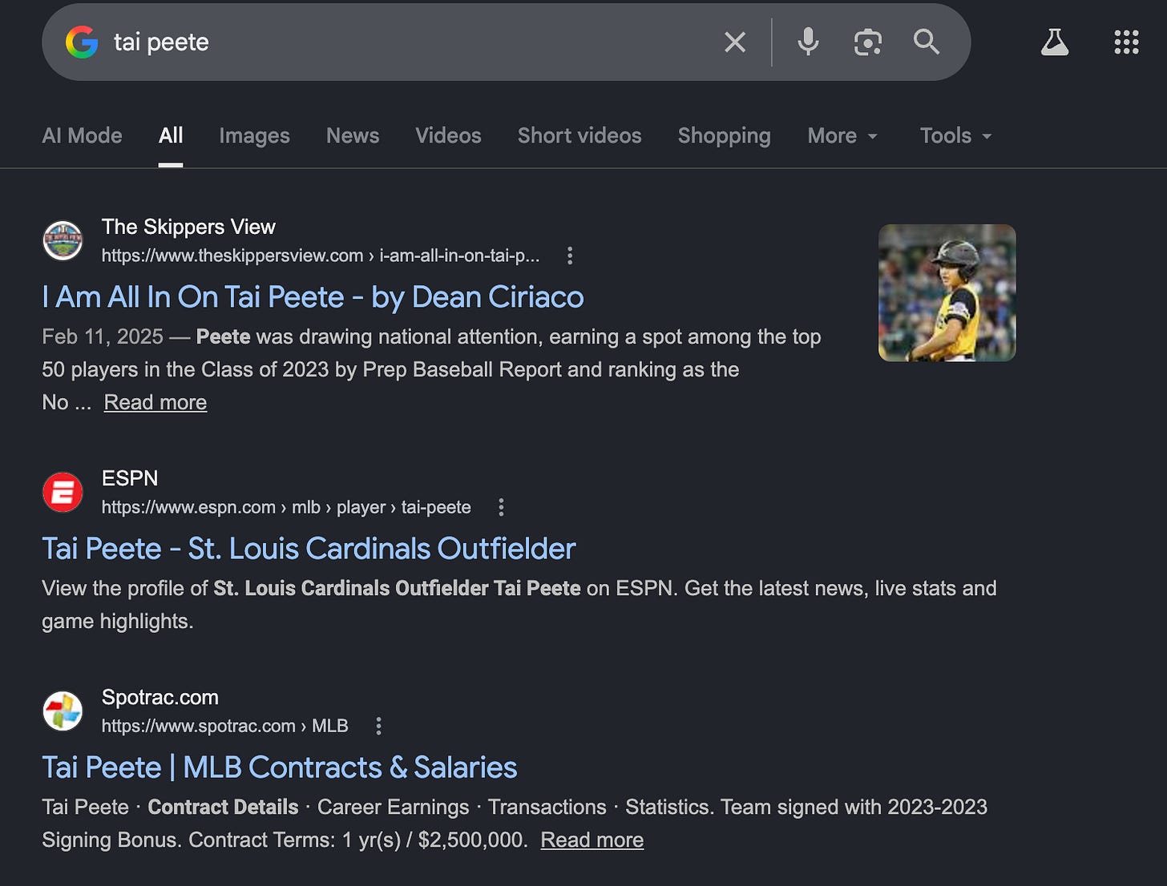Click the baseball player thumbnail image
Viewport: 1167px width, 886px height.
point(947,292)
